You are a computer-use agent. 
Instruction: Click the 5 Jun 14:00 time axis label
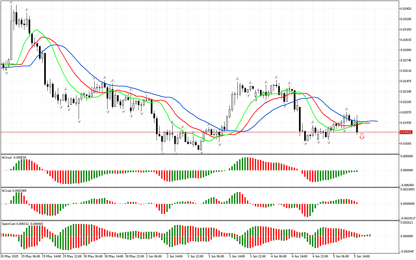coord(362,256)
